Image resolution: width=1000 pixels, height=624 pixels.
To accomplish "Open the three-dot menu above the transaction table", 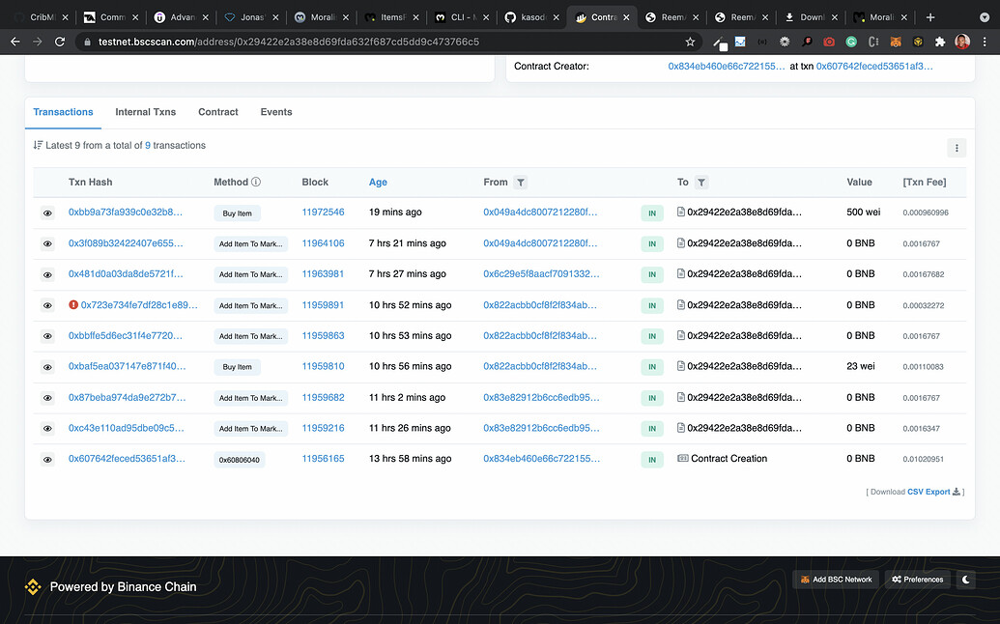I will (x=957, y=148).
